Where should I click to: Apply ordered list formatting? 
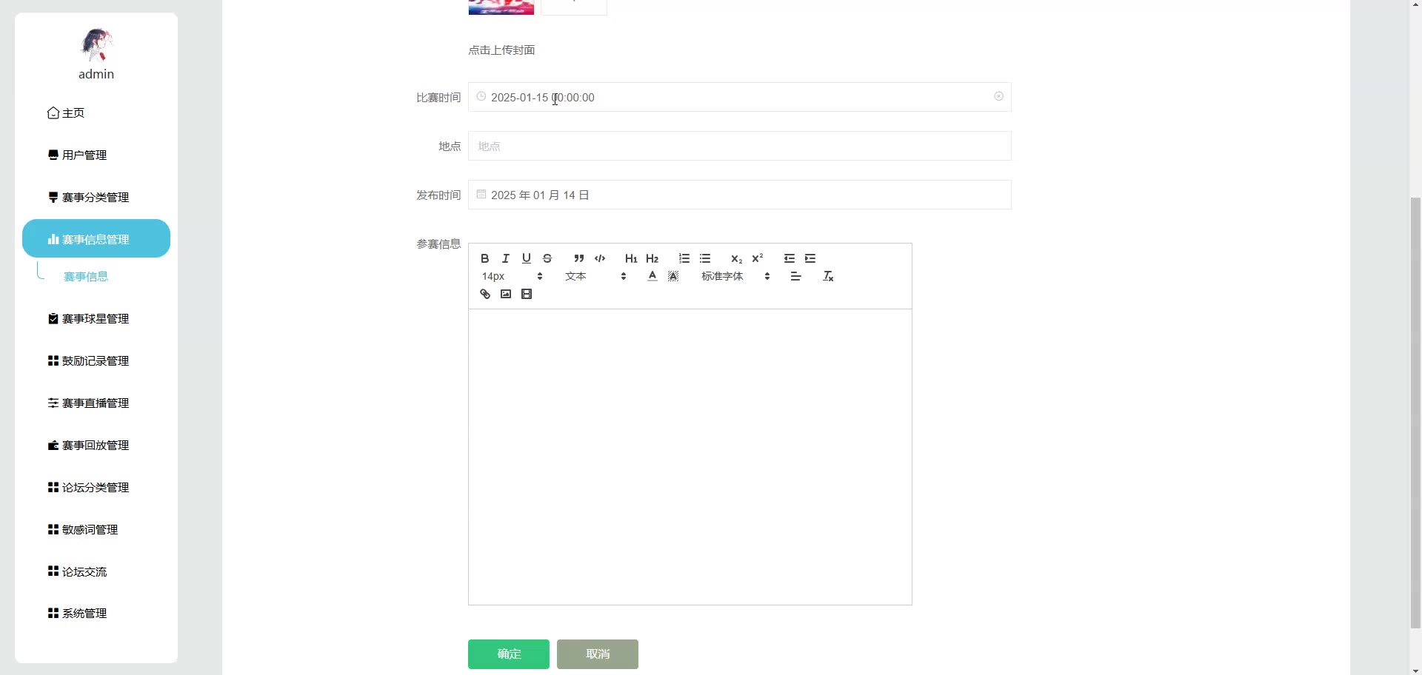point(684,258)
